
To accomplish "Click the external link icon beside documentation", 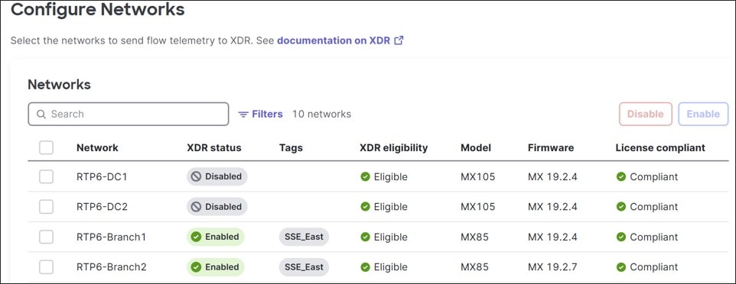I will 399,40.
